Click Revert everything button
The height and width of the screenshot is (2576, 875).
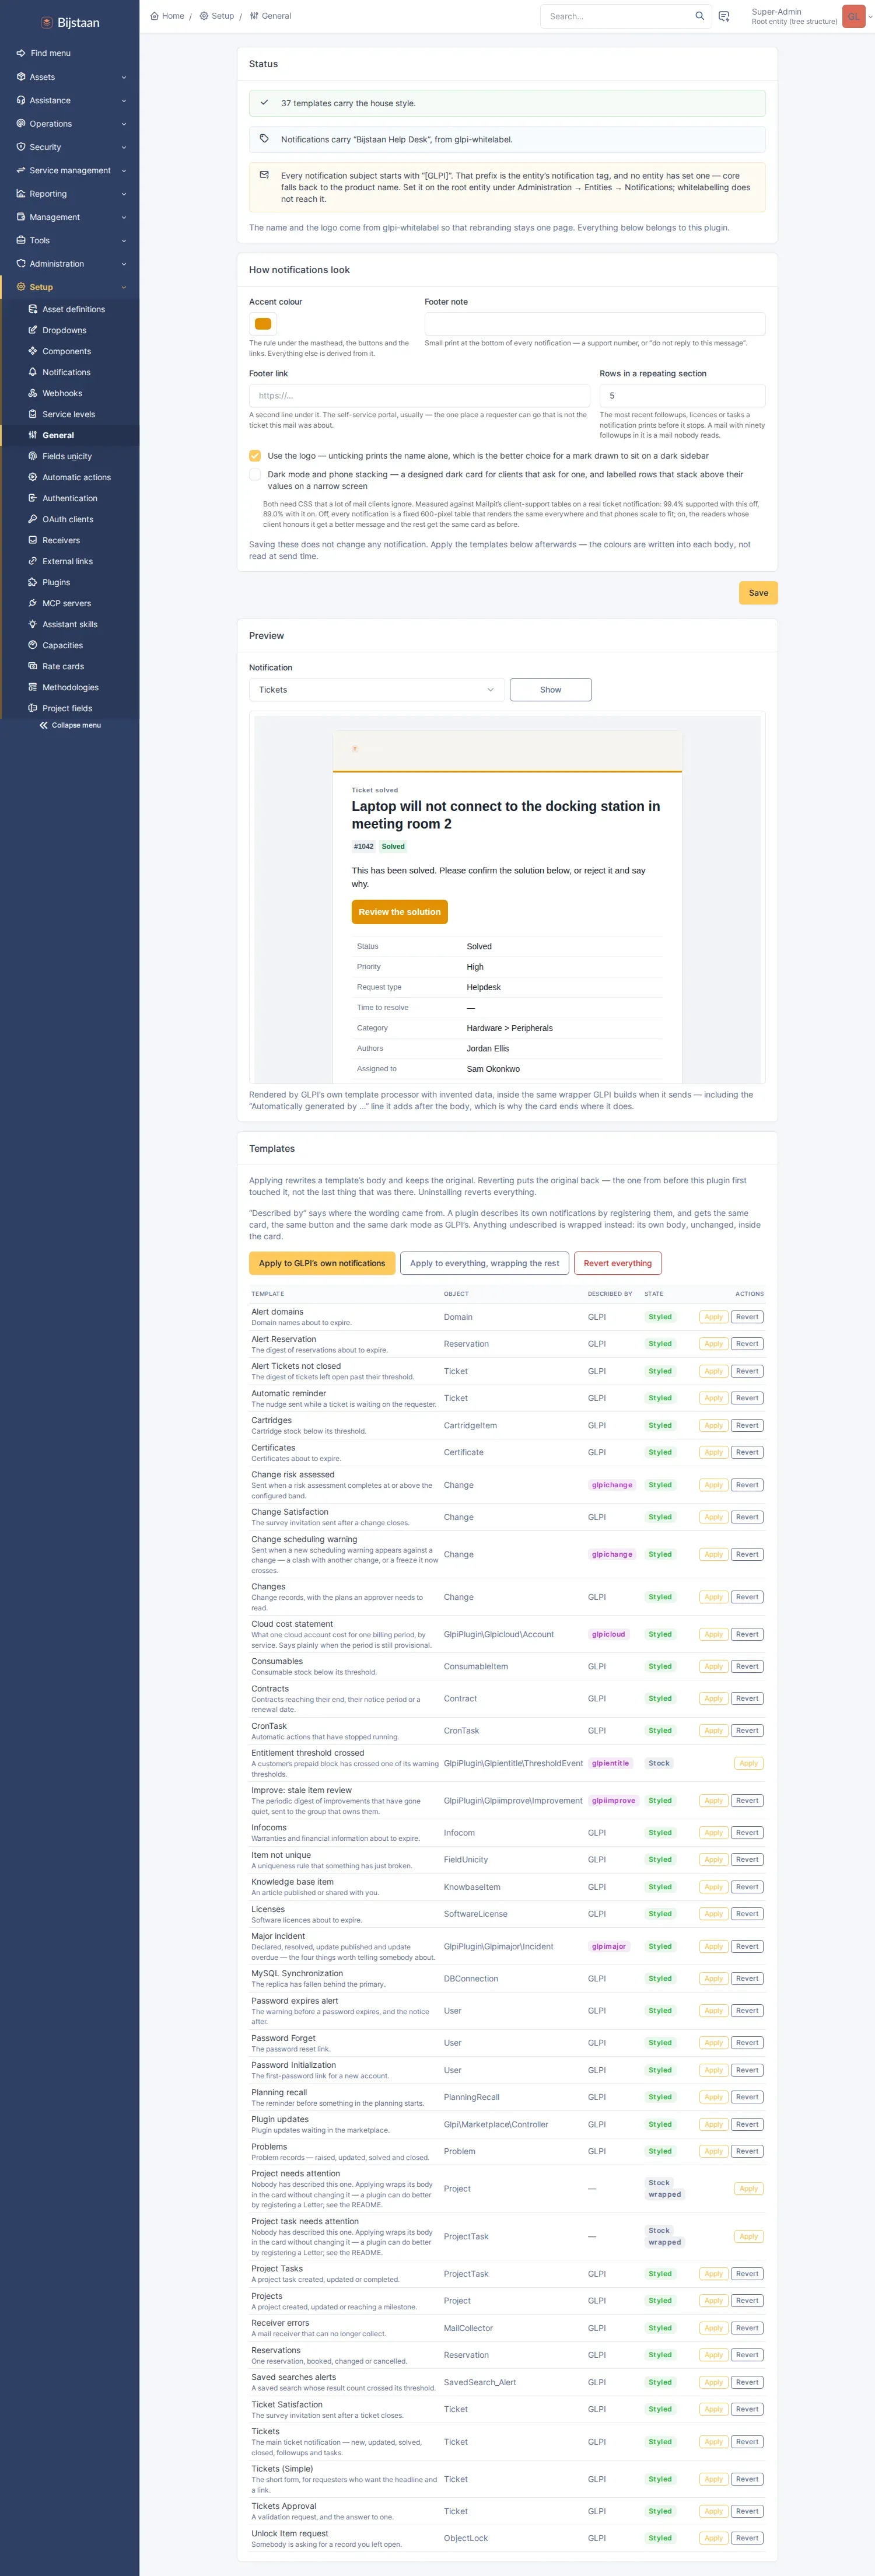[x=617, y=1263]
